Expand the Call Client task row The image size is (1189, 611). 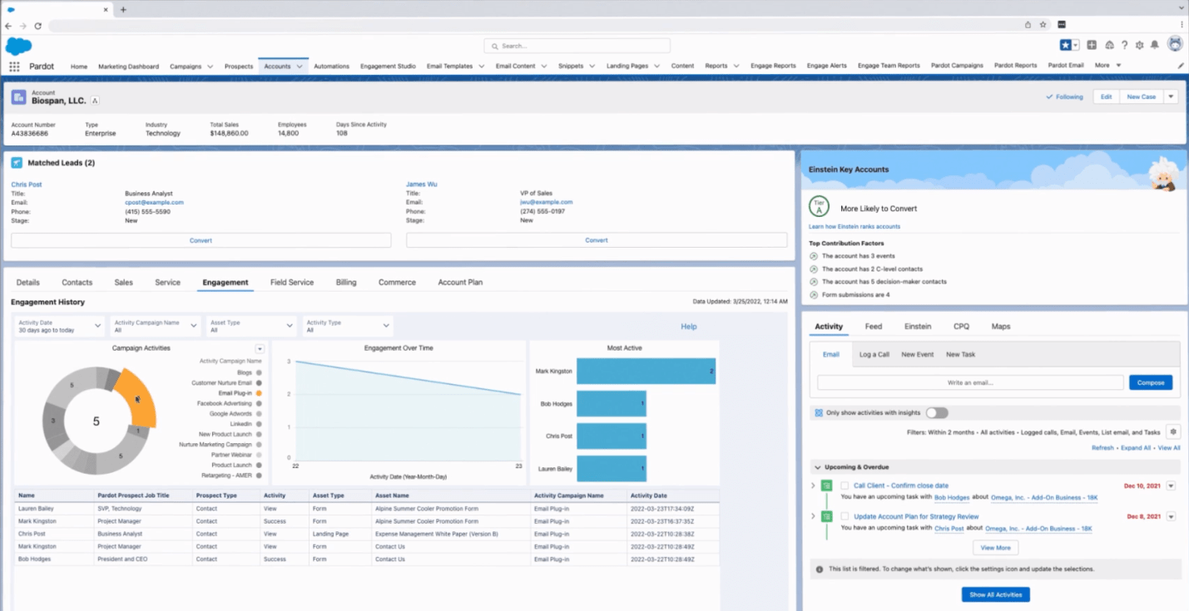tap(813, 485)
